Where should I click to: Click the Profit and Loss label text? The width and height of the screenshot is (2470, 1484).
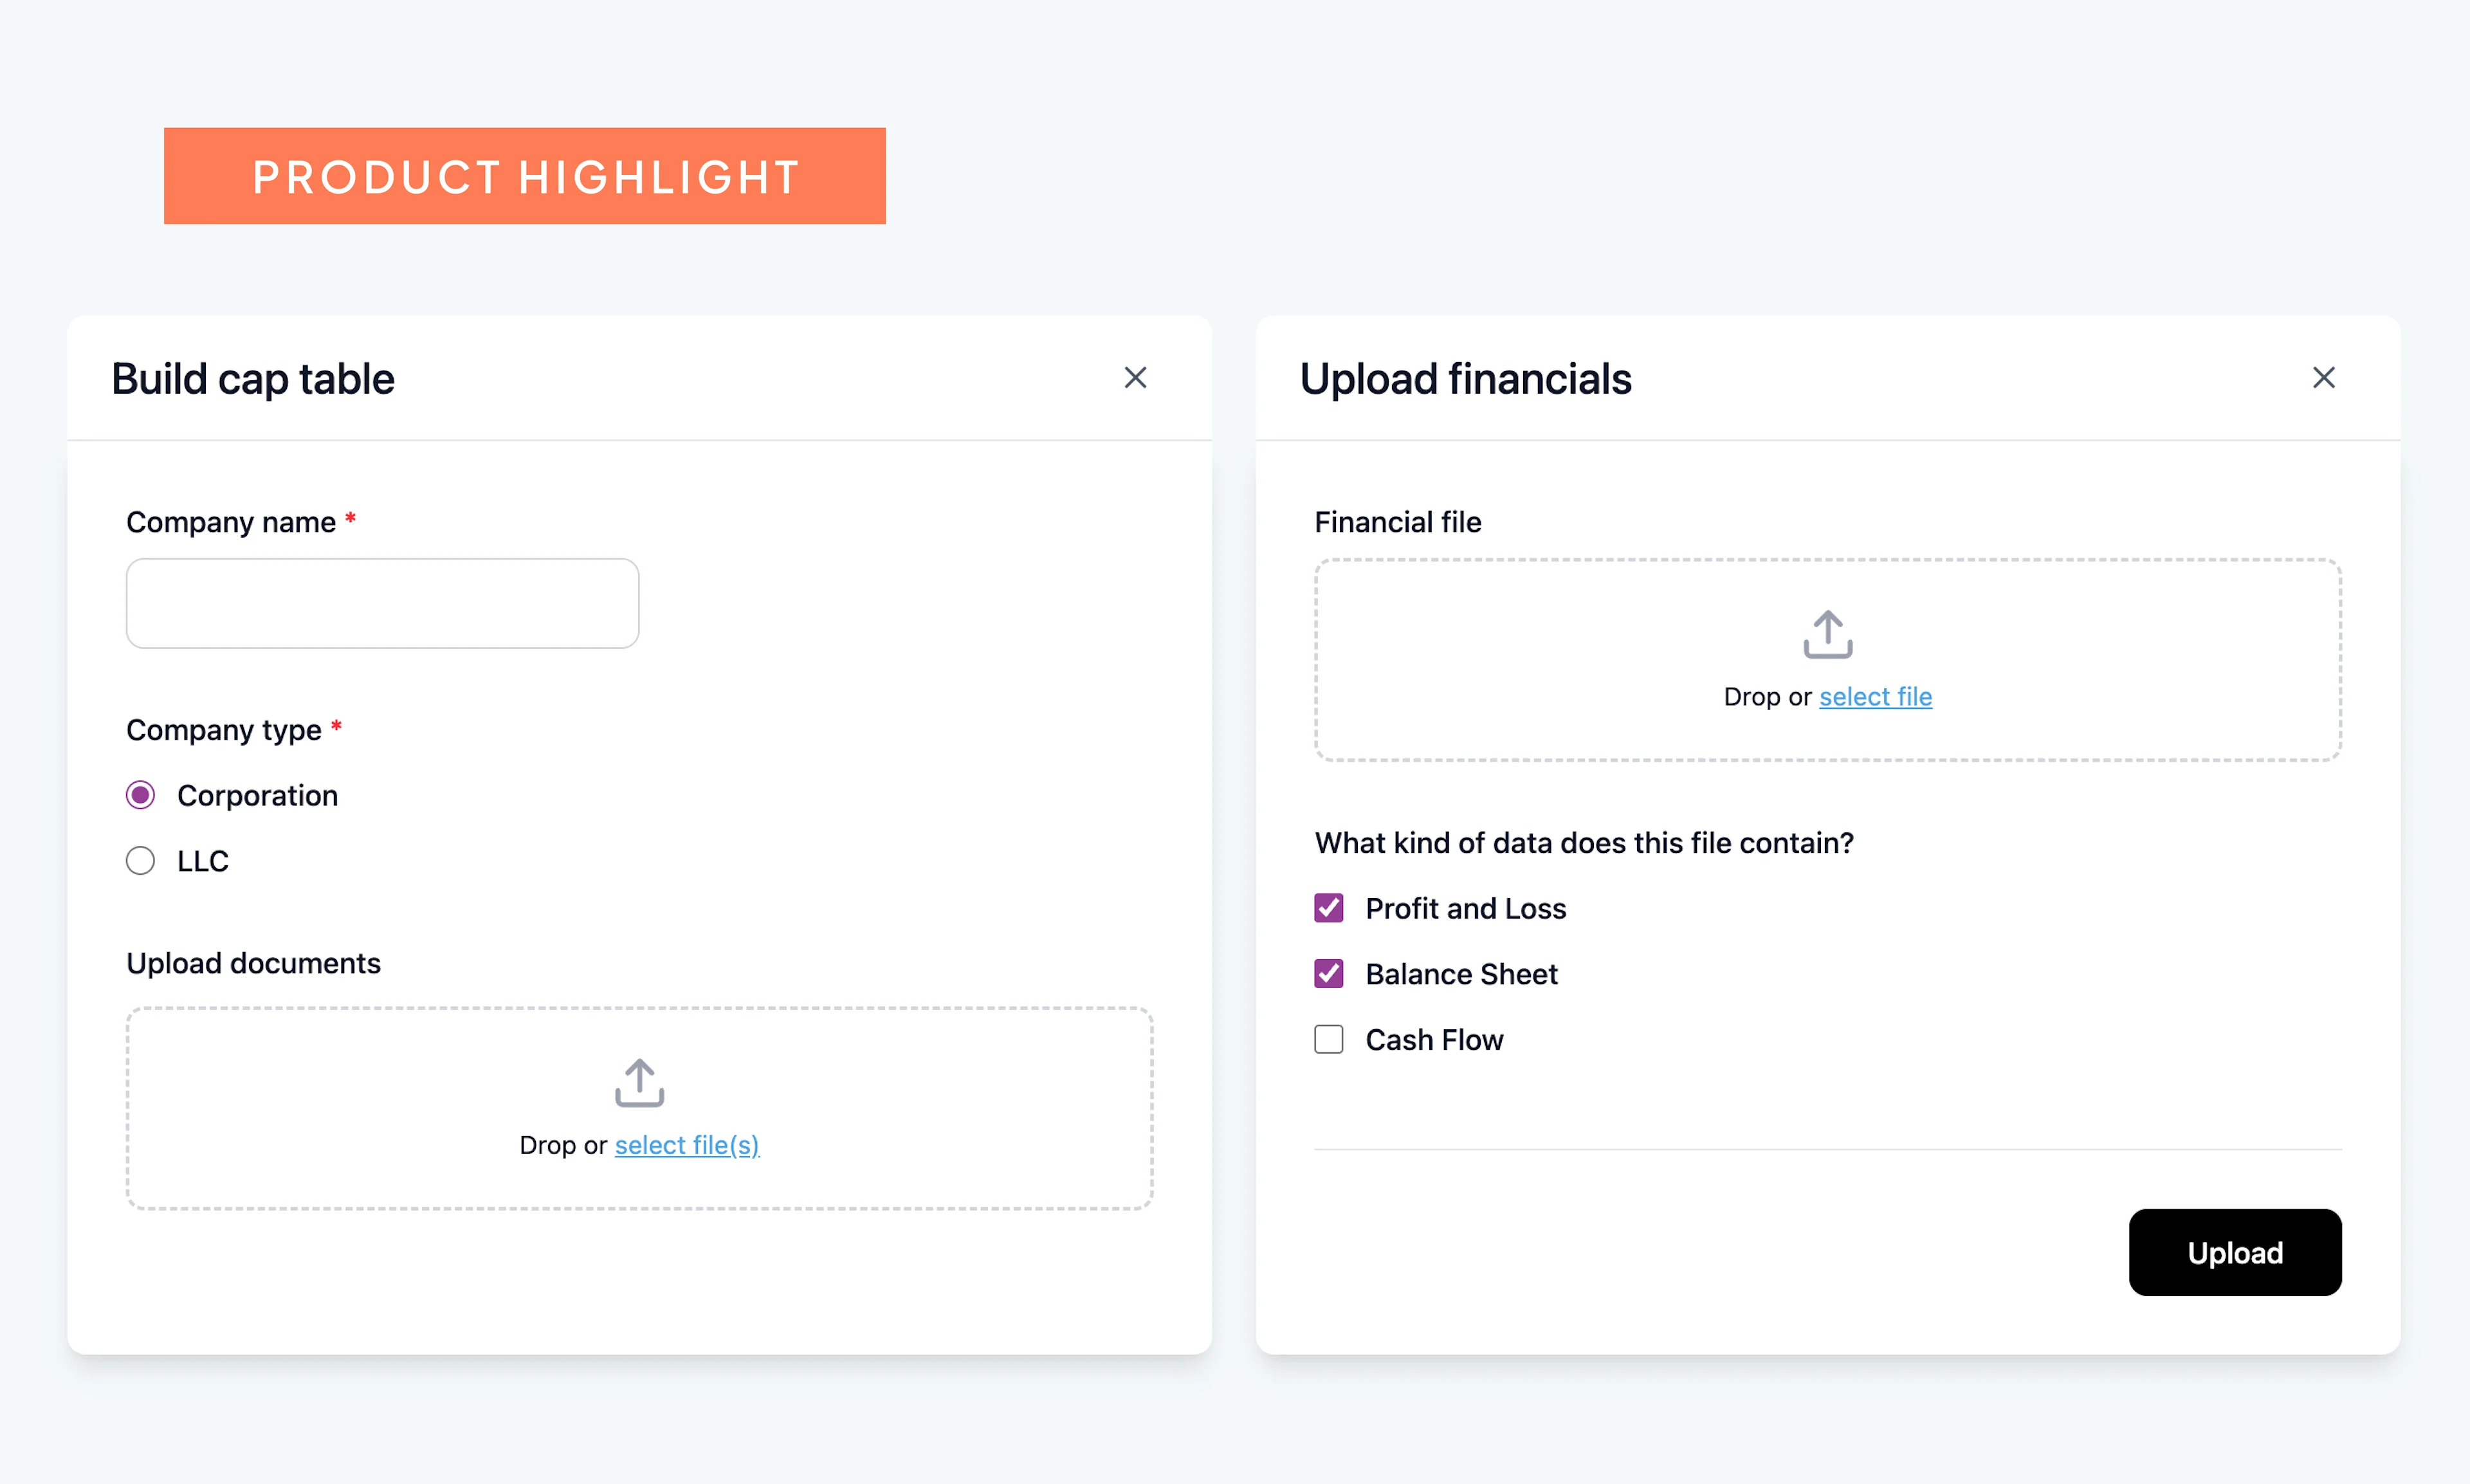pos(1466,908)
